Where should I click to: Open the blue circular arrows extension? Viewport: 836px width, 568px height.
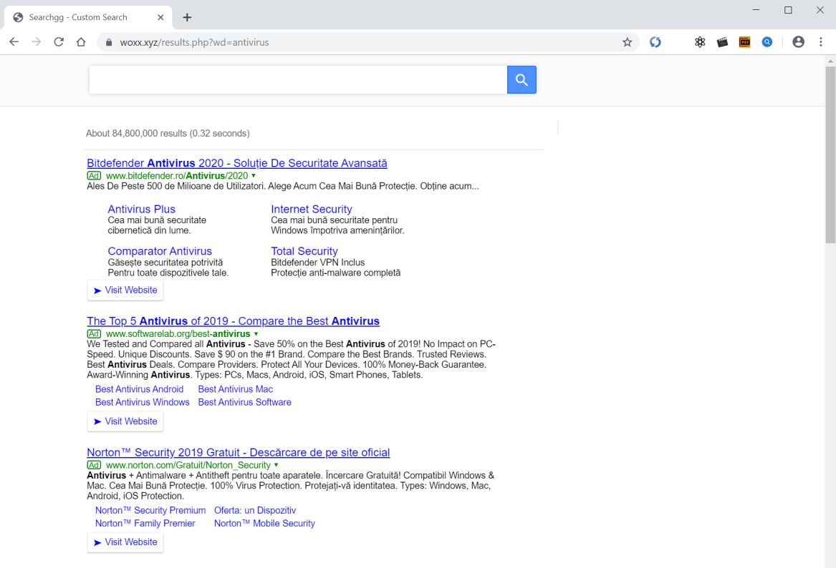pyautogui.click(x=655, y=42)
